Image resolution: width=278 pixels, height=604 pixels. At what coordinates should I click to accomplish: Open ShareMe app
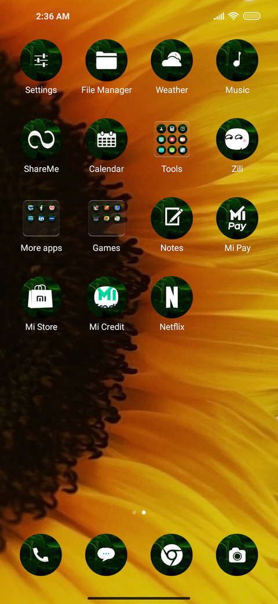point(41,139)
